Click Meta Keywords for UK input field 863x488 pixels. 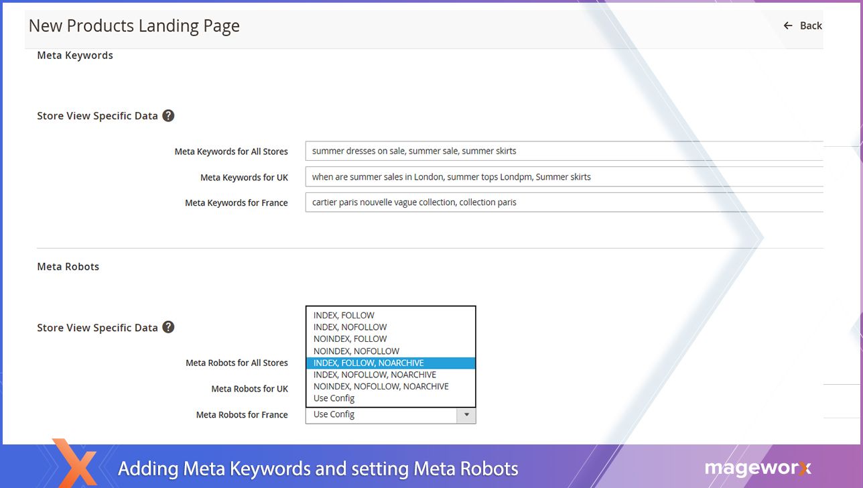(x=563, y=177)
